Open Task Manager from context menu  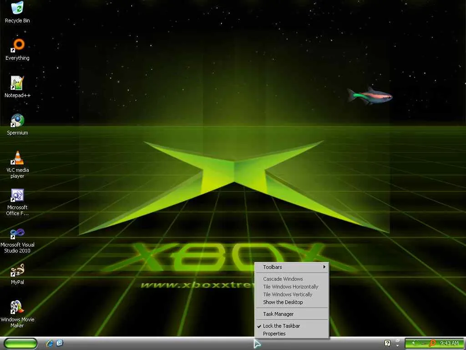[292, 314]
